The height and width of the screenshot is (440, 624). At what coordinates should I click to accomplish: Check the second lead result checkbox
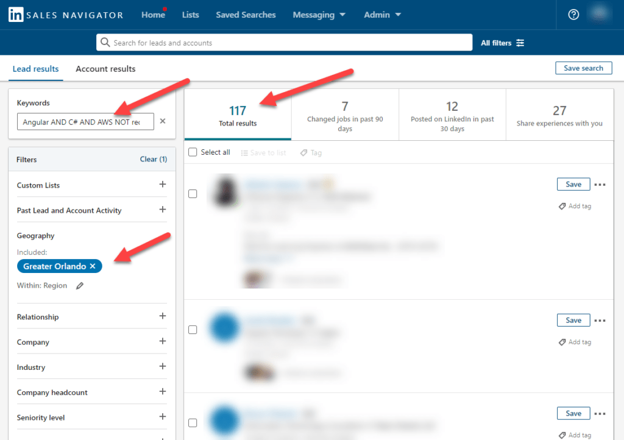click(x=193, y=330)
